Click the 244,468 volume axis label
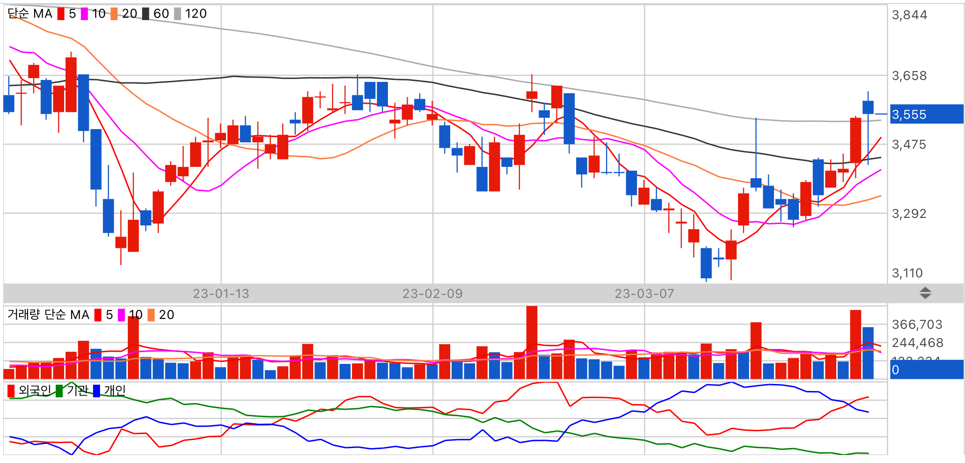 [917, 343]
